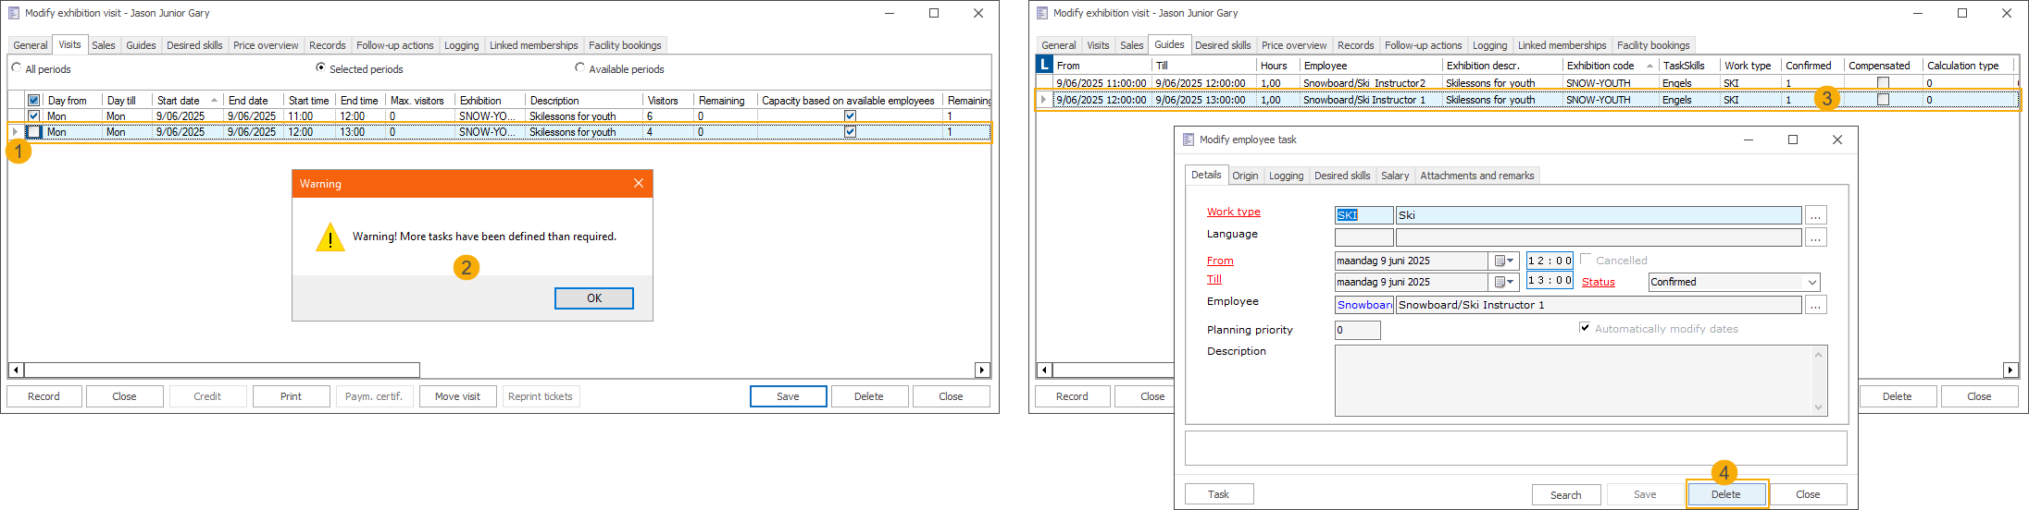Click the yellow warning triangle icon
The image size is (2029, 510).
(x=330, y=237)
